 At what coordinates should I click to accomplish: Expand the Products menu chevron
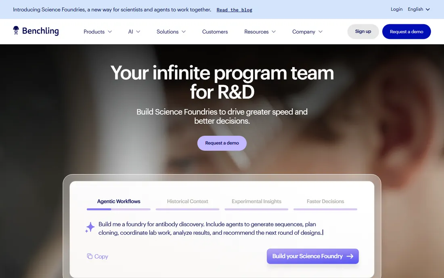click(110, 32)
